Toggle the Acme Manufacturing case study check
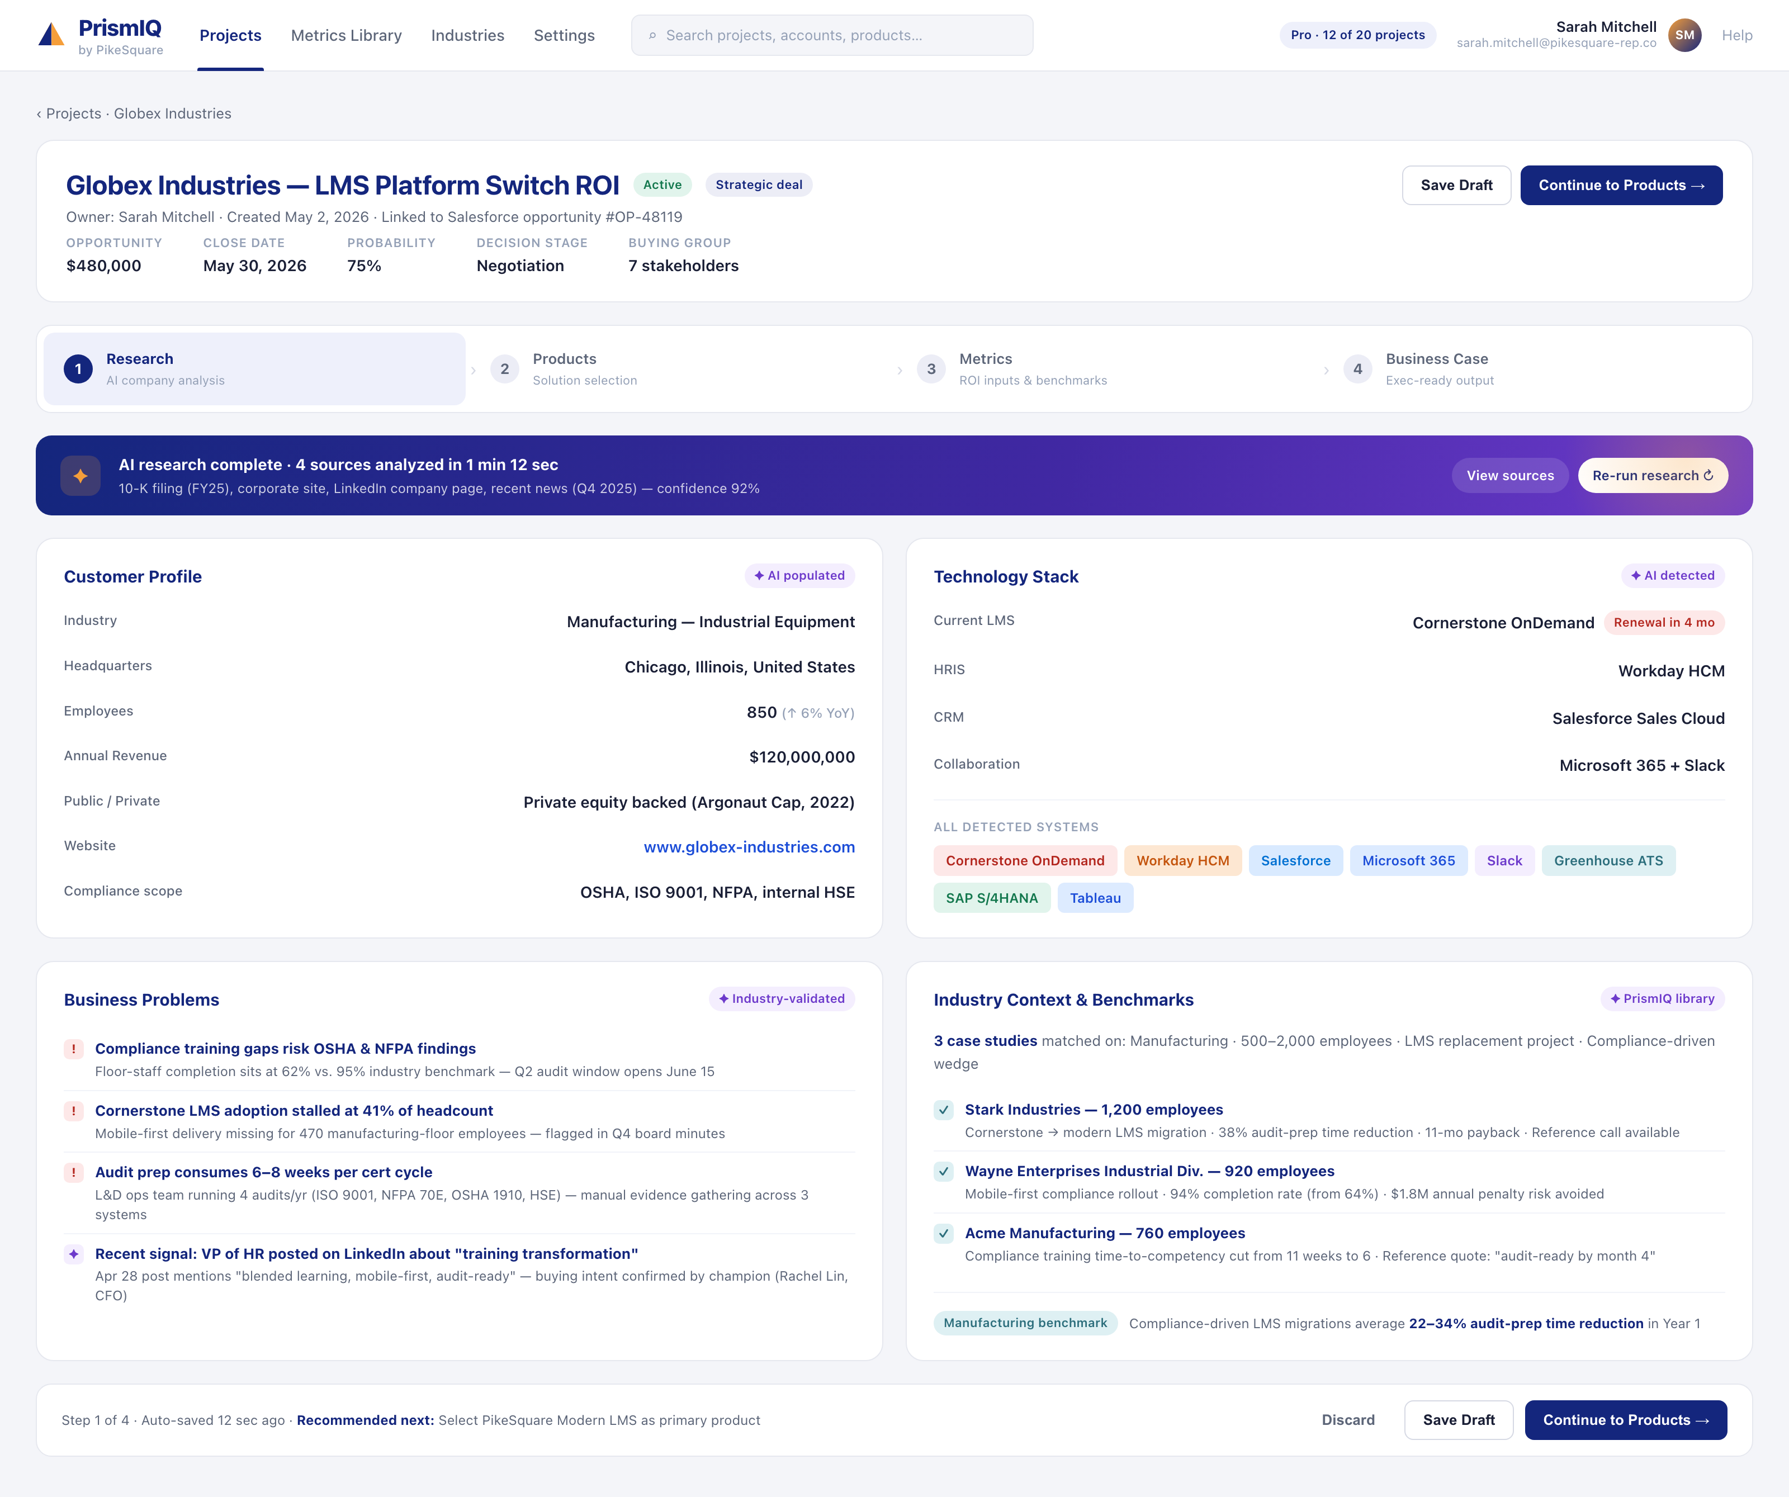Viewport: 1789px width, 1497px height. point(944,1234)
